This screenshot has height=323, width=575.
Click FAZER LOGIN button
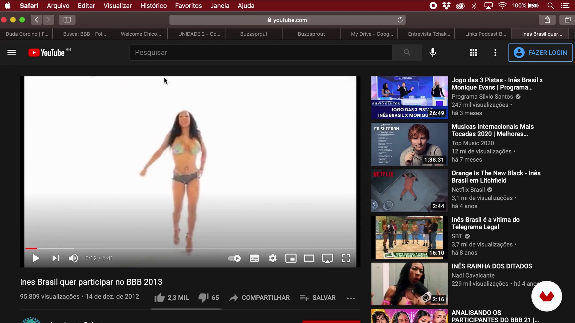tap(540, 53)
